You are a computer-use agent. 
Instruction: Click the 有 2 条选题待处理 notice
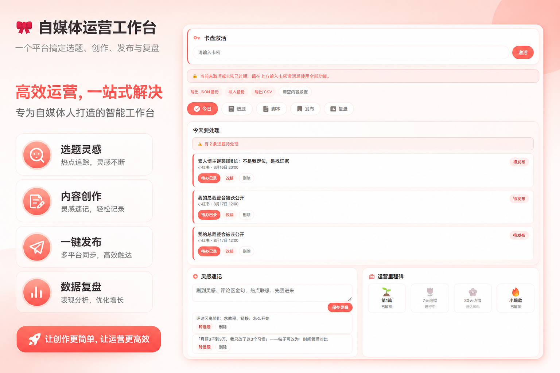click(363, 144)
